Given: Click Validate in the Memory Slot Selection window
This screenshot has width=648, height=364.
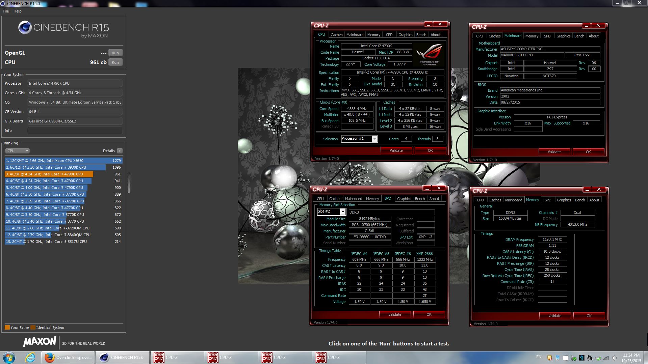Looking at the screenshot, I should tap(395, 314).
